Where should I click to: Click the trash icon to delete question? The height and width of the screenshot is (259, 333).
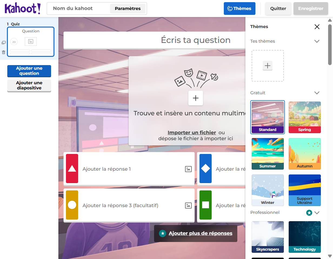pos(4,52)
